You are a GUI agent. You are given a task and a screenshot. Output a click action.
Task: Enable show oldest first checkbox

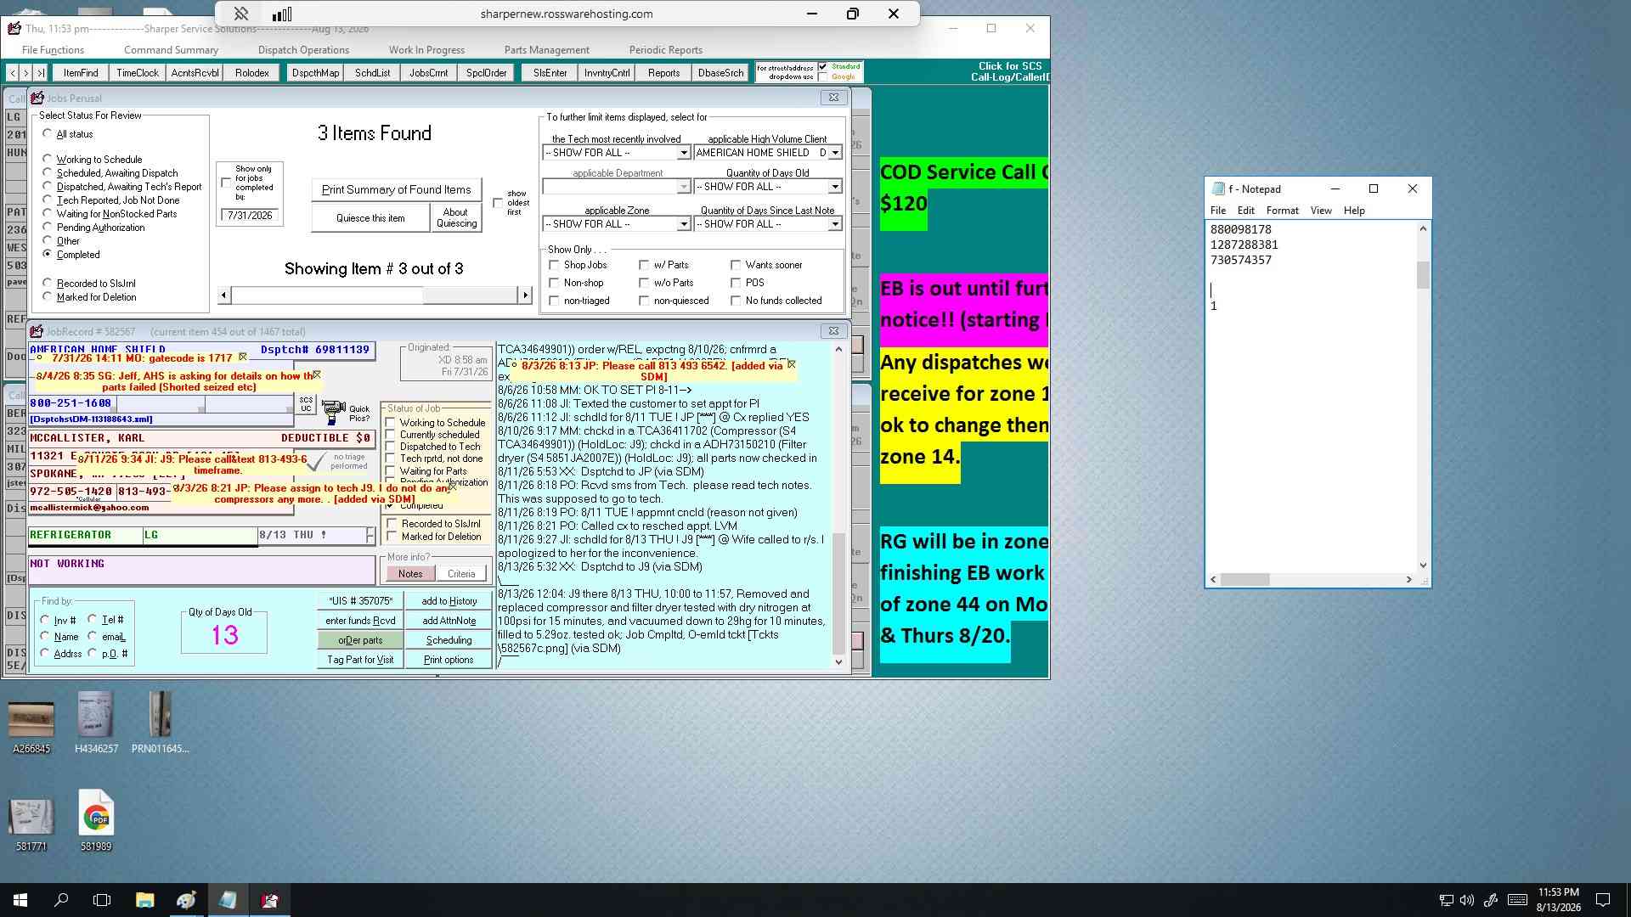(x=498, y=203)
